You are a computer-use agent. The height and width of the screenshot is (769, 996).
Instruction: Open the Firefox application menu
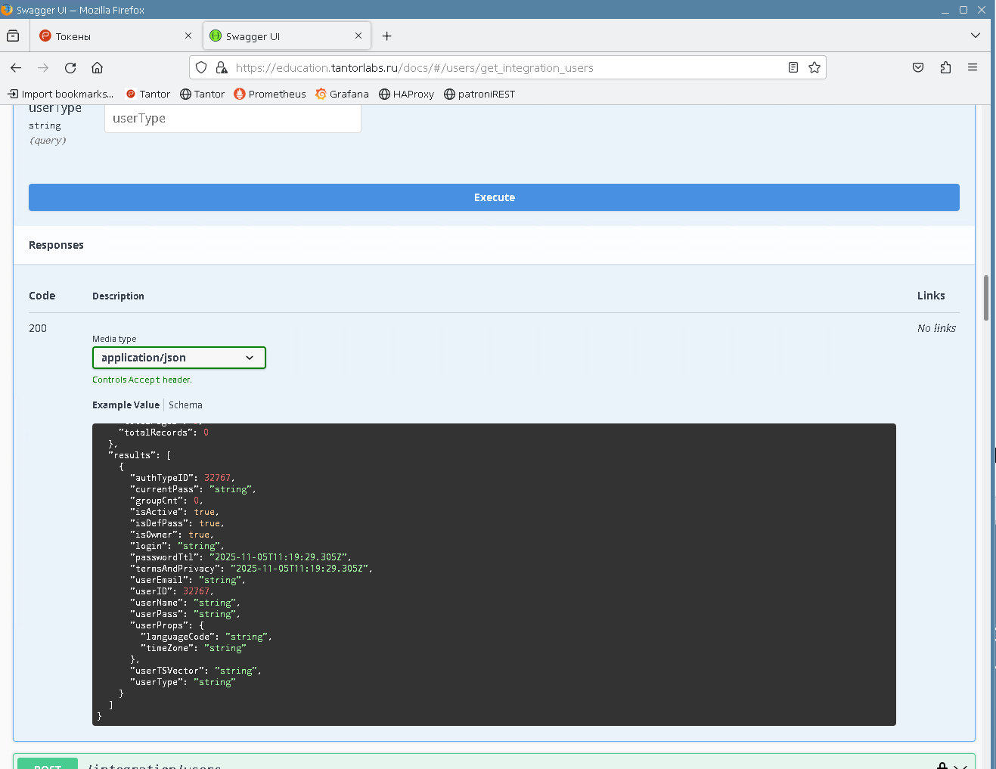pos(973,68)
